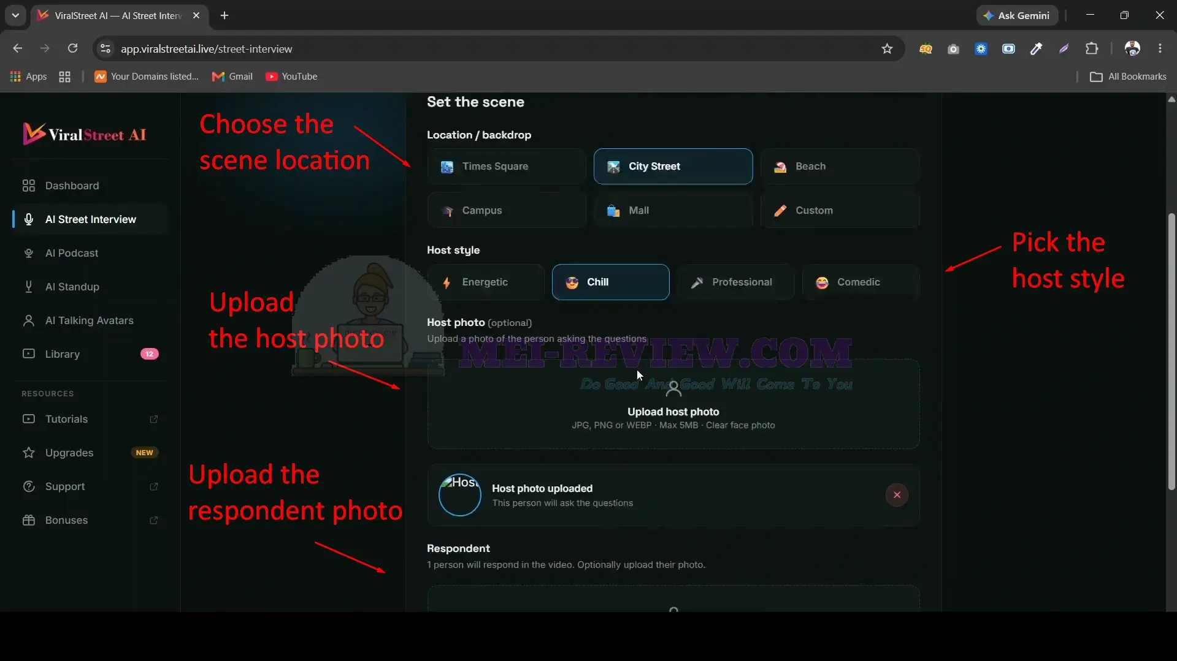Viewport: 1177px width, 661px height.
Task: Open the Tutorials resource link
Action: (90, 419)
